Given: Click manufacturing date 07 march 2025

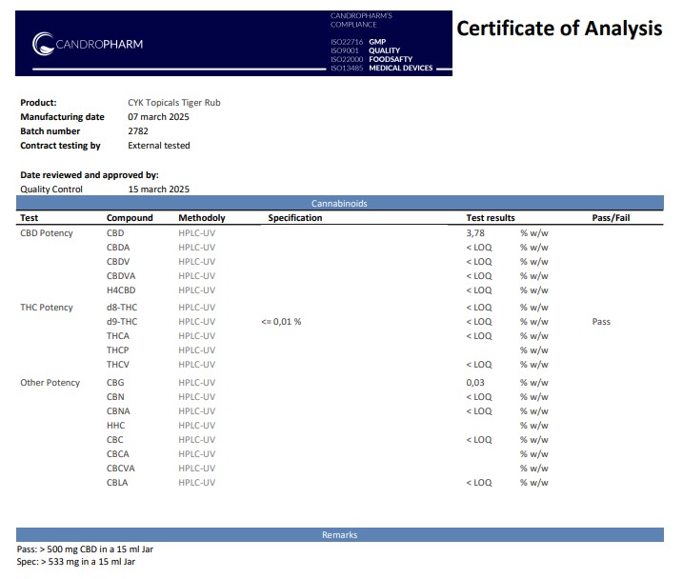Looking at the screenshot, I should tap(158, 117).
